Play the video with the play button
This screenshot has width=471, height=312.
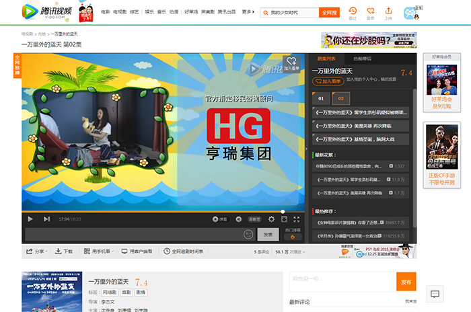pos(30,219)
